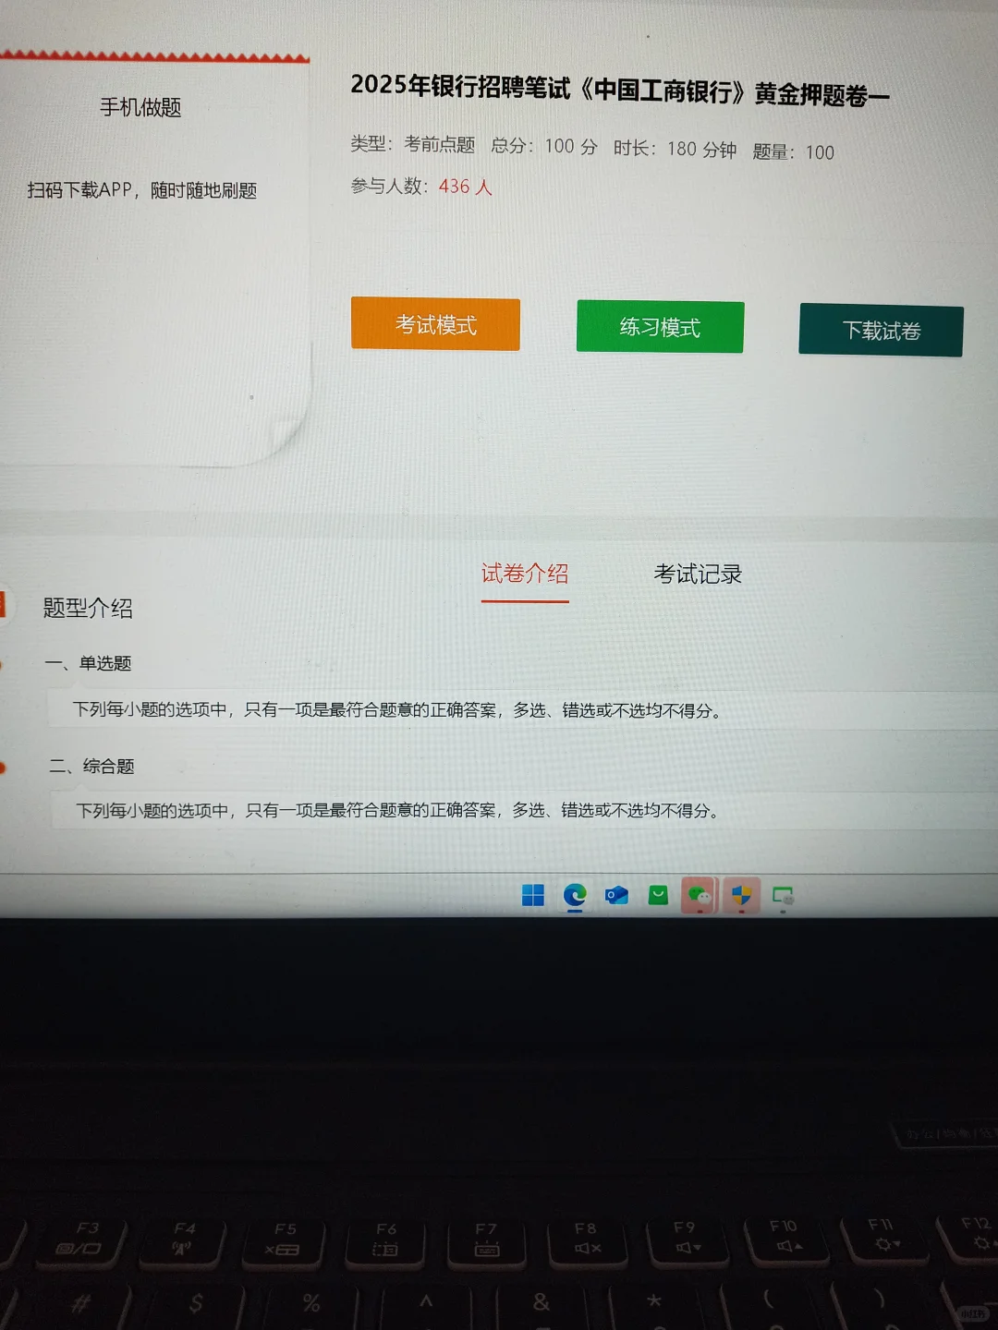The width and height of the screenshot is (998, 1330).
Task: Open Microsoft Edge from the taskbar
Action: tap(575, 895)
